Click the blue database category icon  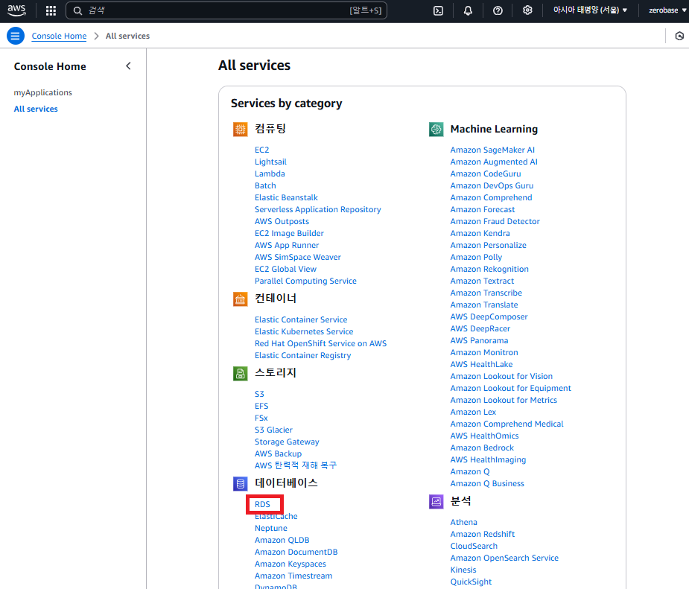tap(241, 483)
